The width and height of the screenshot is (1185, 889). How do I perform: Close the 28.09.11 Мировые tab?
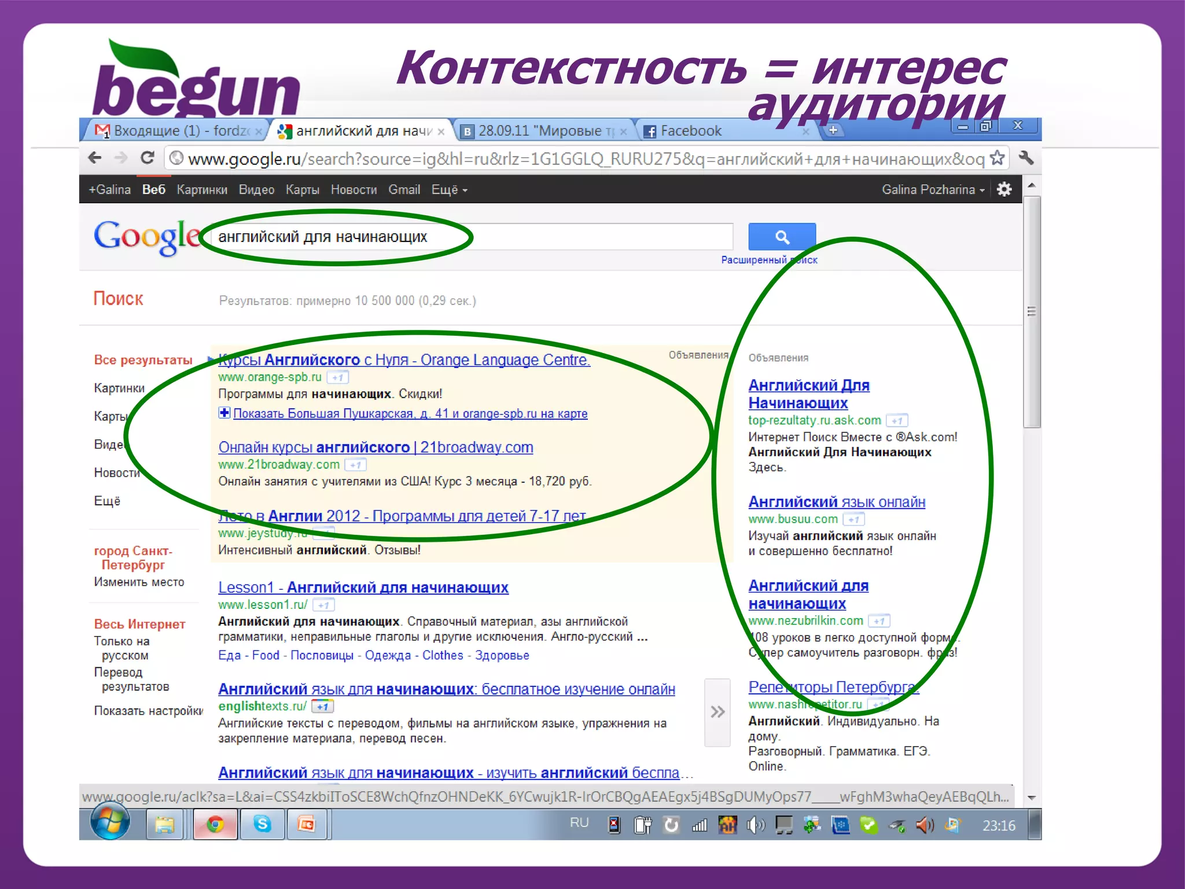point(623,132)
